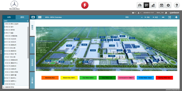Open the 标准 dropdown in the toolbar
Screen dimensions: 182x91
(134, 17)
